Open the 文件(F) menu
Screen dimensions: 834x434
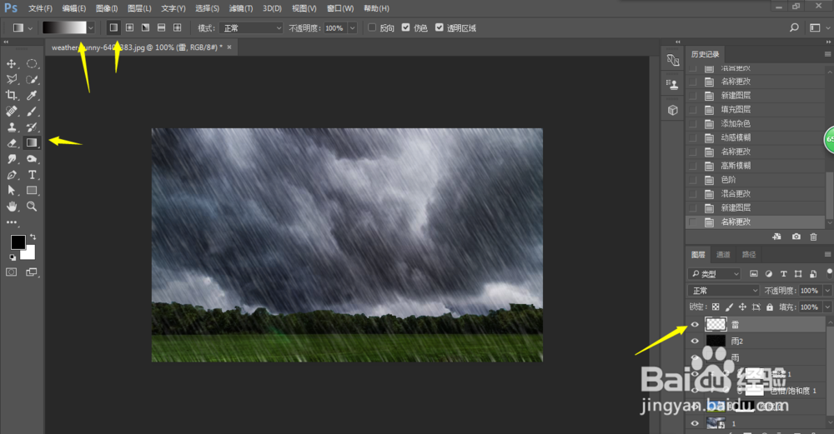coord(40,8)
